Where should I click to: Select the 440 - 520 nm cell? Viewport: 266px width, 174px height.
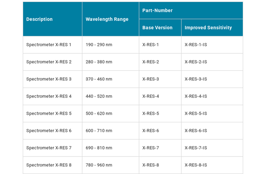pos(99,96)
